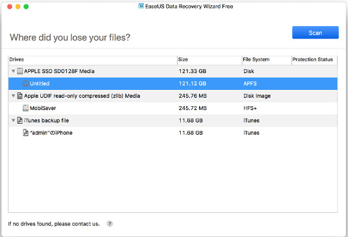Click the 121.33 GB size cell

point(193,72)
